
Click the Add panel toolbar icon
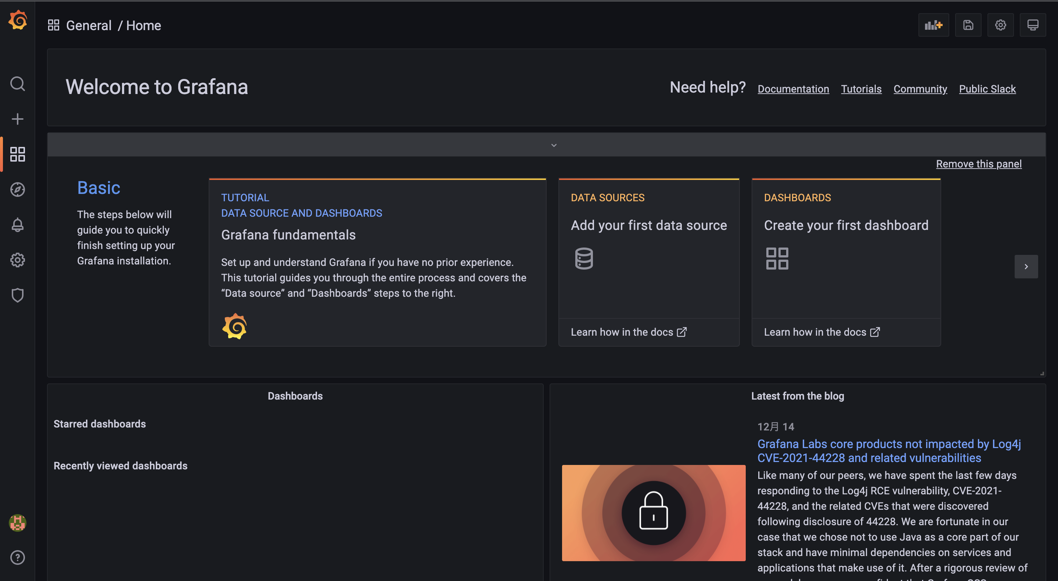pos(933,25)
